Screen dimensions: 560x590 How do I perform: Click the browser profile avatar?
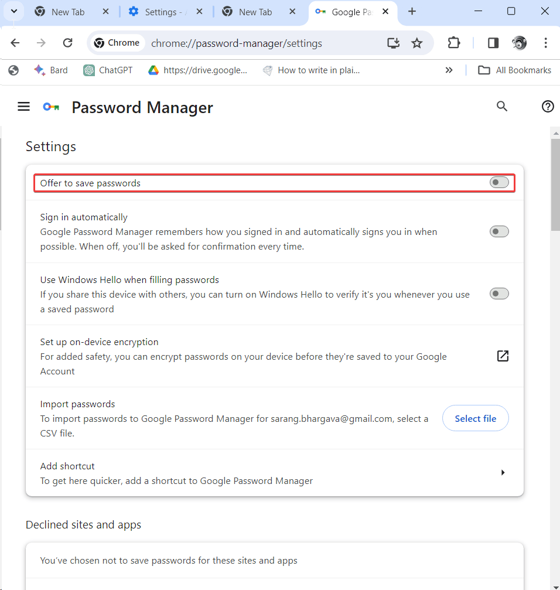coord(520,43)
